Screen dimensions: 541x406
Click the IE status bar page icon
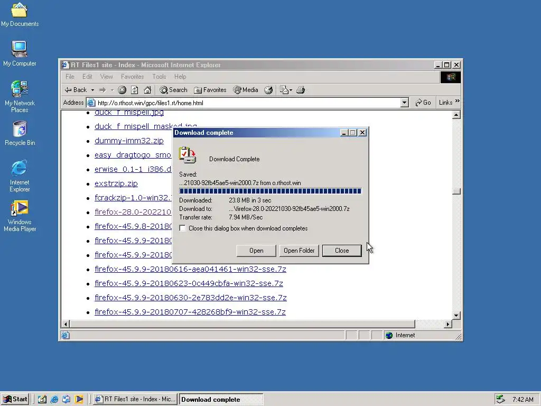point(65,335)
